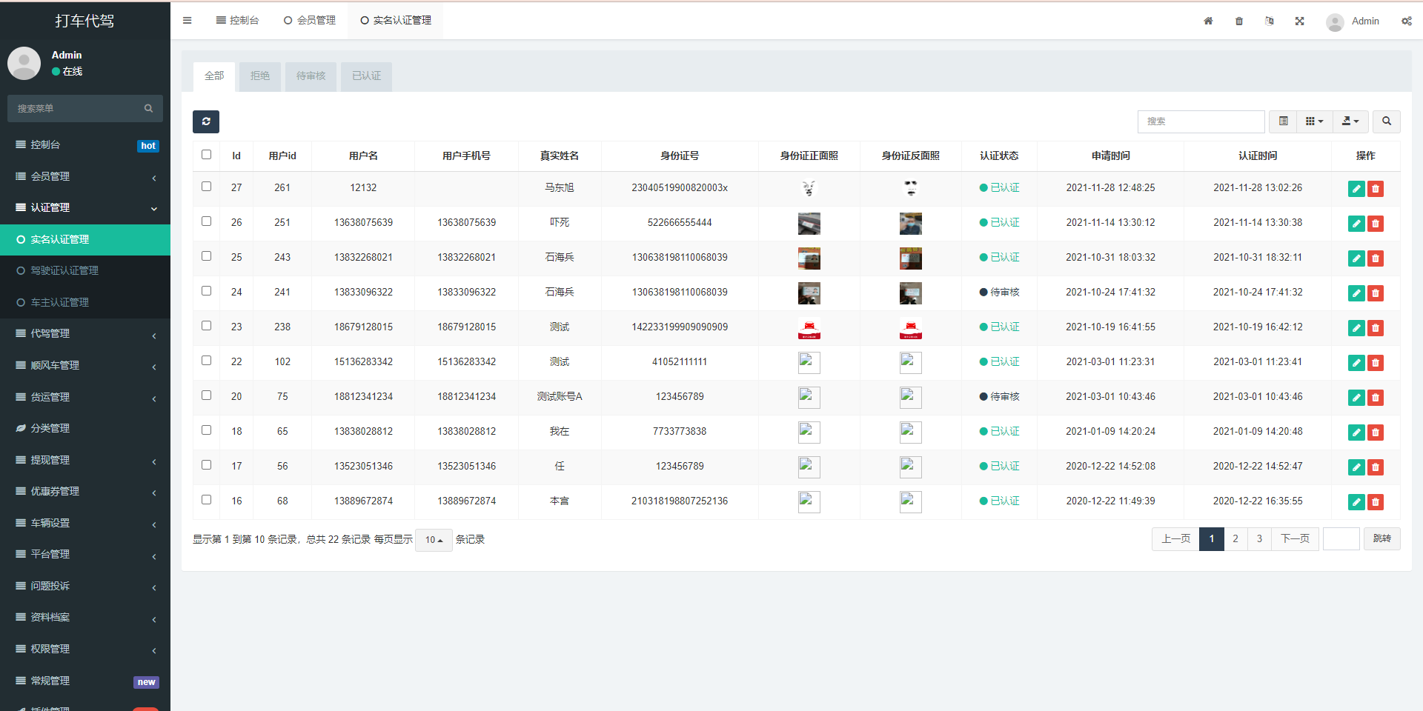The image size is (1423, 711).
Task: Open the columns visibility dropdown
Action: (1314, 121)
